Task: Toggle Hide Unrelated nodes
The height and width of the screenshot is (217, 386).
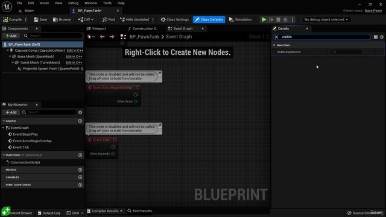Action: point(134,19)
